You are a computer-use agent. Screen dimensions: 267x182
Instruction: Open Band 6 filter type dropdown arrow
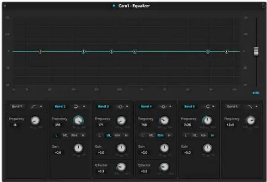click(x=256, y=106)
